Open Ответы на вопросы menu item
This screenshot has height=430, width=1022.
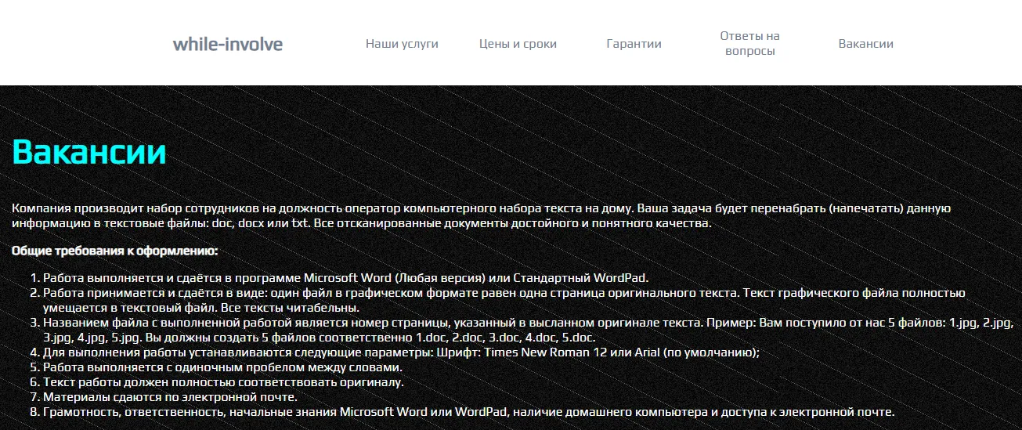(749, 44)
